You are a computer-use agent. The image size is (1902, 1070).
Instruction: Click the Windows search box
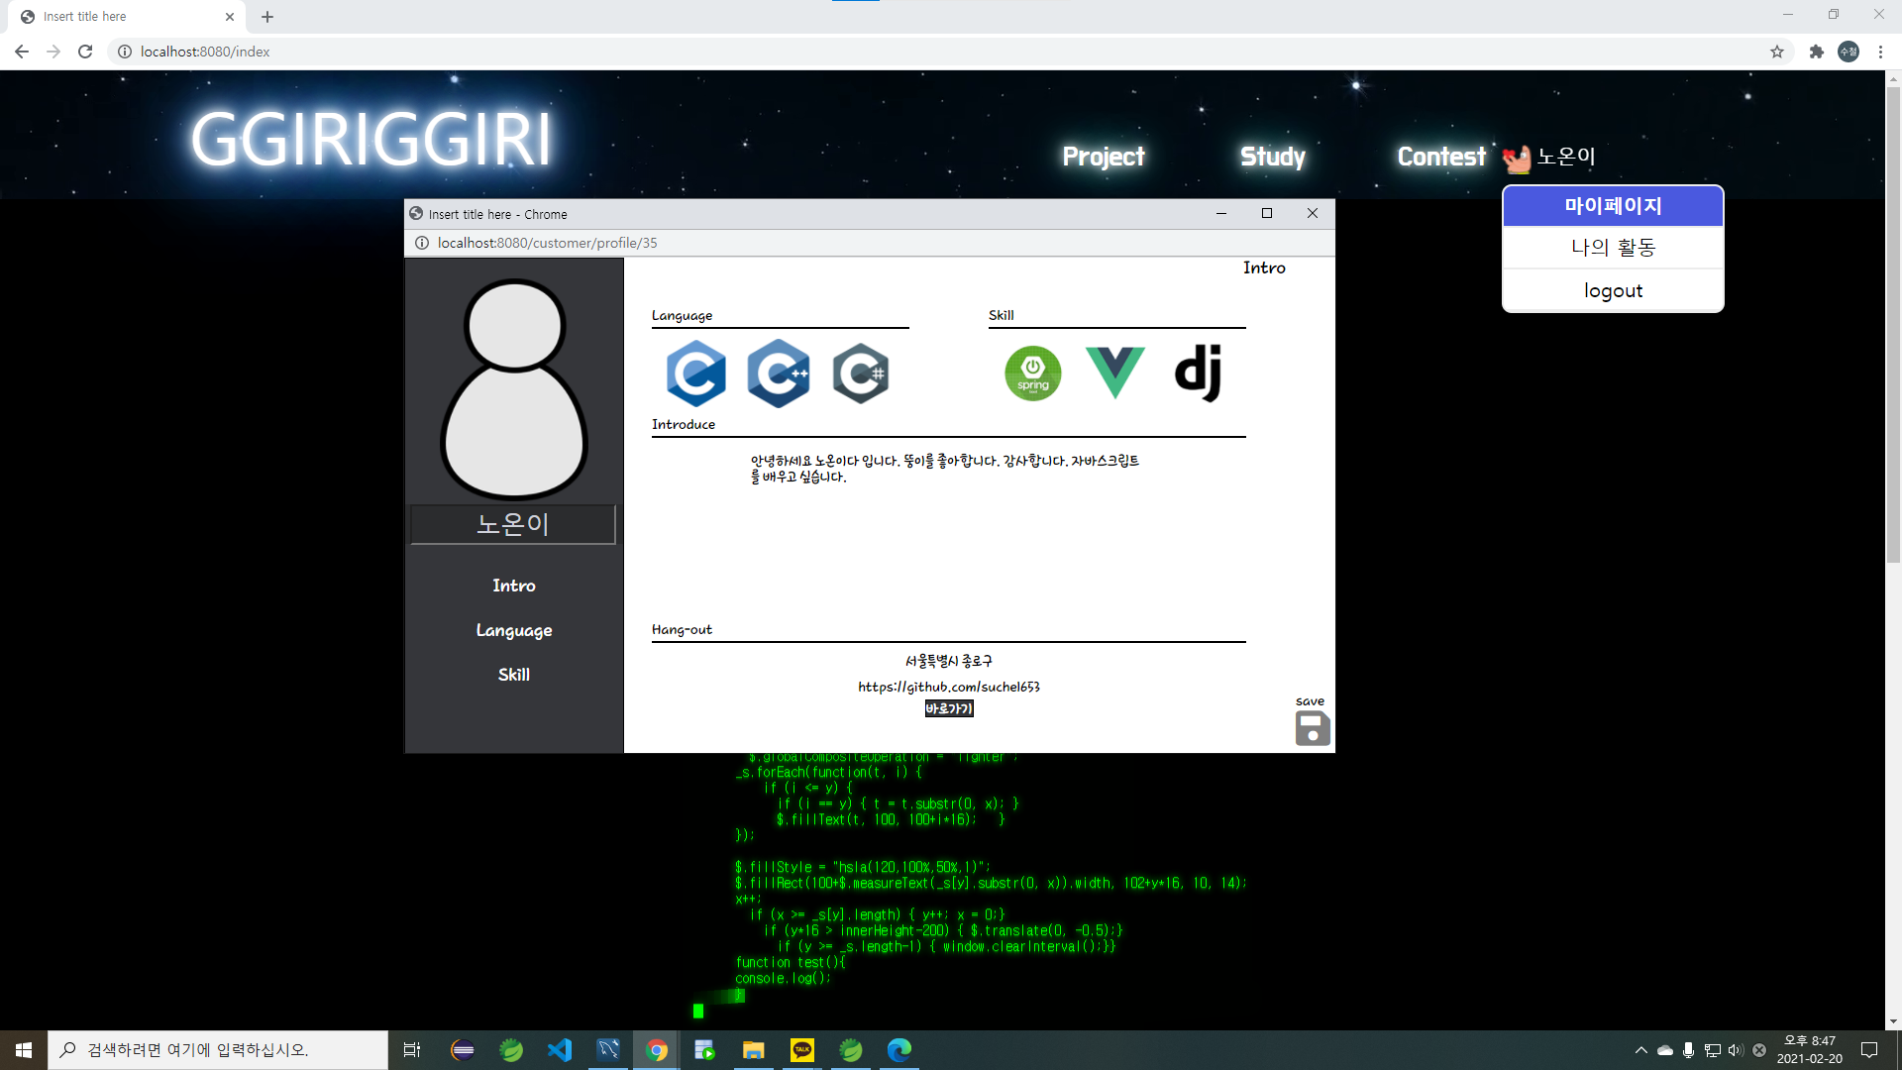218,1050
